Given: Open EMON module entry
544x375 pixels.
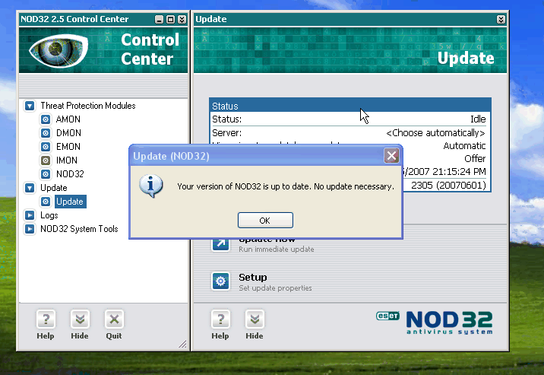Looking at the screenshot, I should point(68,147).
